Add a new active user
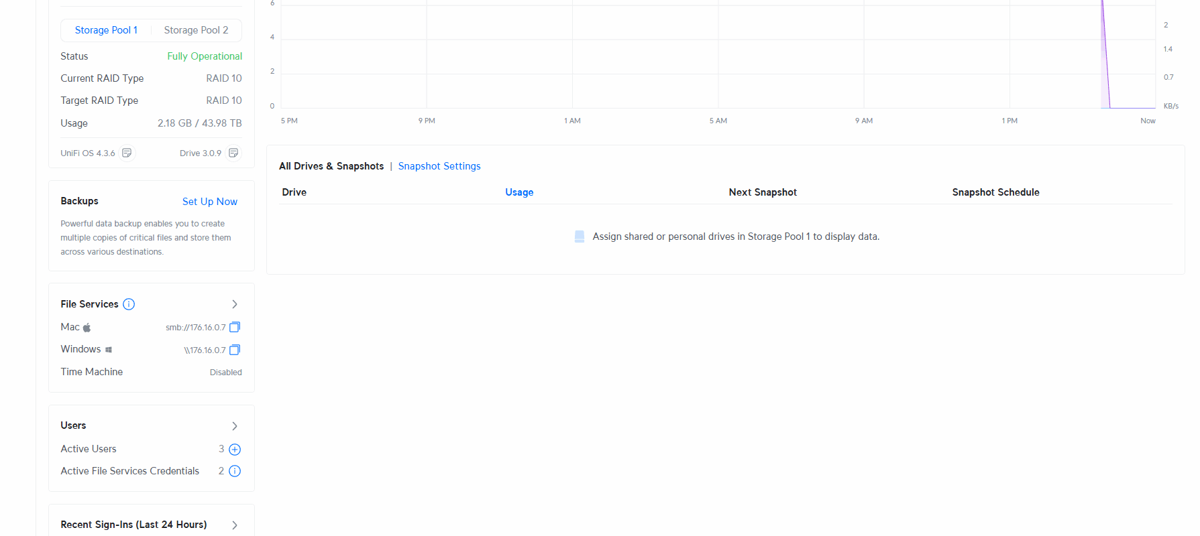This screenshot has height=536, width=1200. 235,450
